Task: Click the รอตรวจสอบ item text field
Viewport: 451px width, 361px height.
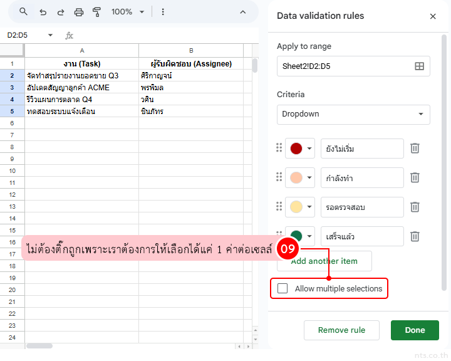Action: tap(362, 207)
